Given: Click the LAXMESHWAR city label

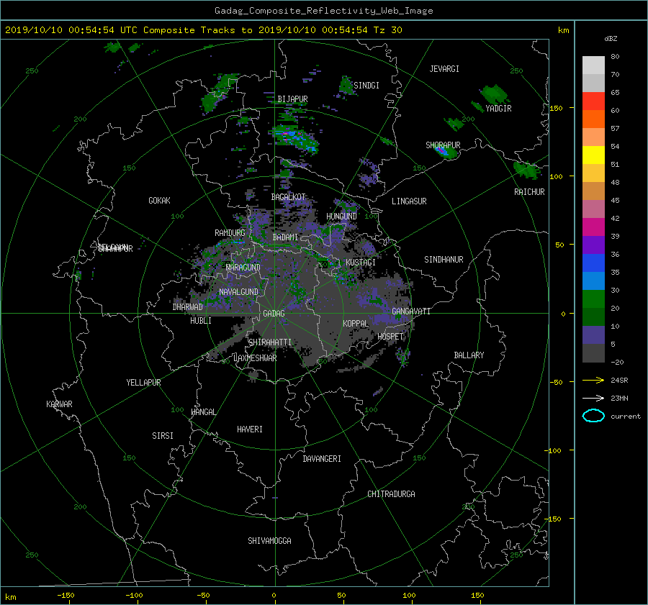Looking at the screenshot, I should [255, 358].
